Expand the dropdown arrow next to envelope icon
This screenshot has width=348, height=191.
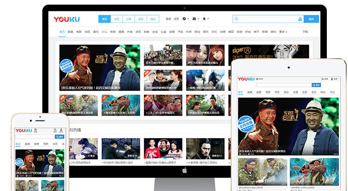(198, 19)
